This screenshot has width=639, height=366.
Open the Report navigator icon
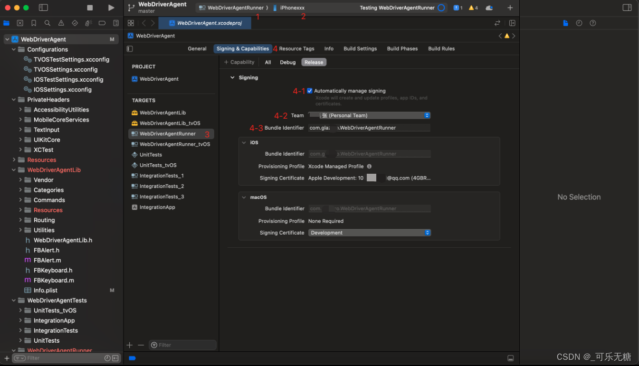(x=116, y=23)
